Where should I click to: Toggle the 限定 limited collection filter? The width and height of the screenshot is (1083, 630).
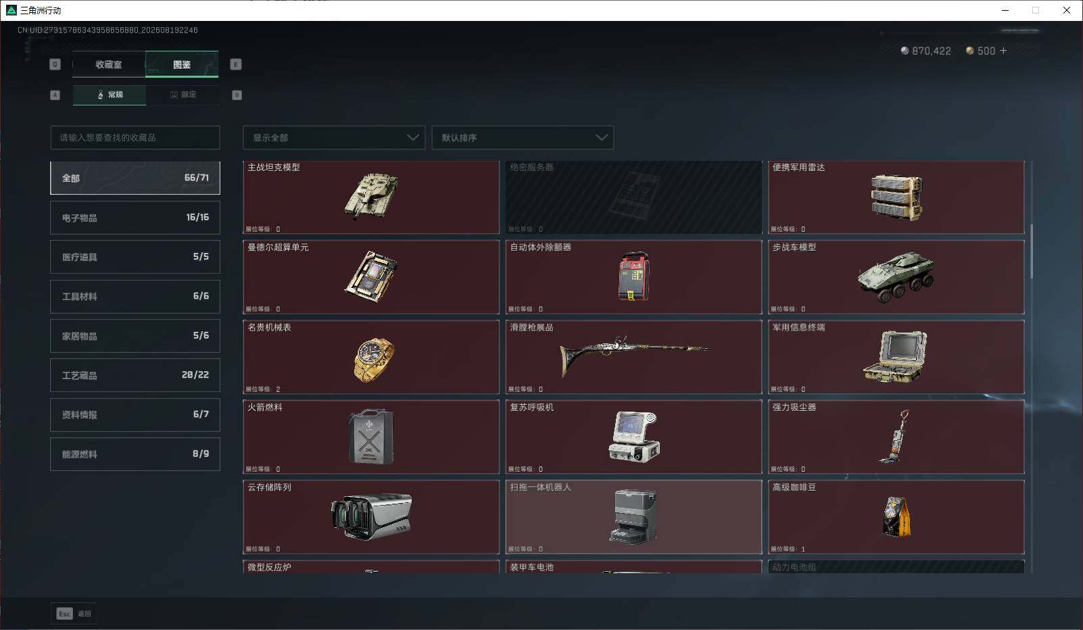click(183, 95)
